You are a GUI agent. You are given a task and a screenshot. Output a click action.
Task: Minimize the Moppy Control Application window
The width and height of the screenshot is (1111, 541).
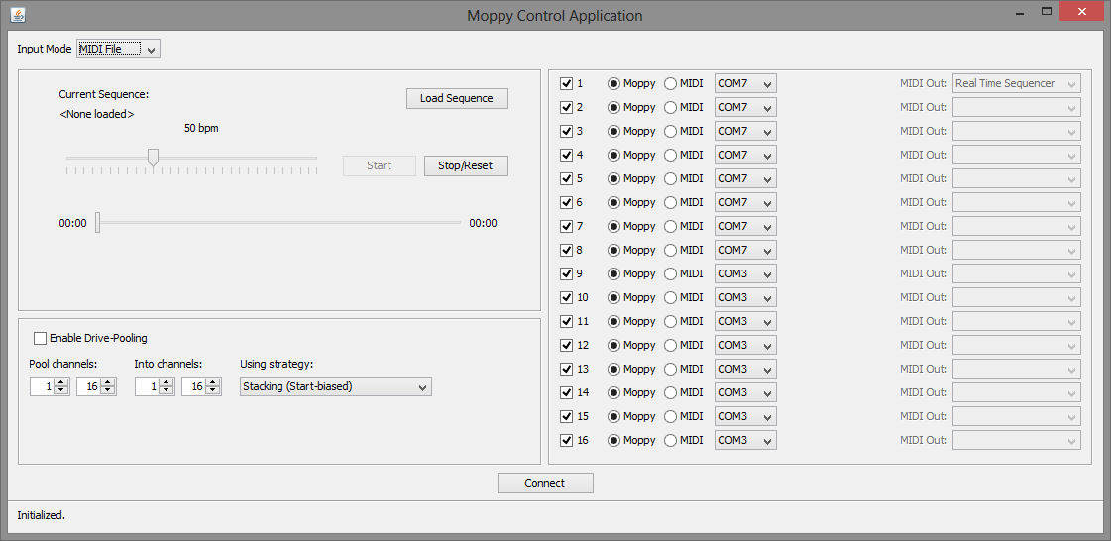coord(1017,12)
